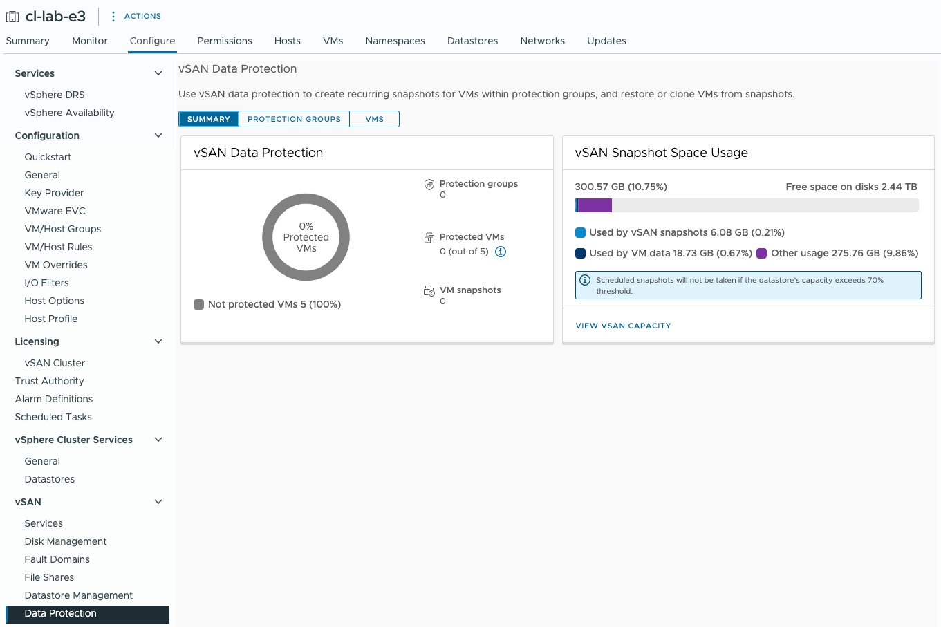
Task: Click the Not protected VMs 5 (100%) label
Action: 274,304
